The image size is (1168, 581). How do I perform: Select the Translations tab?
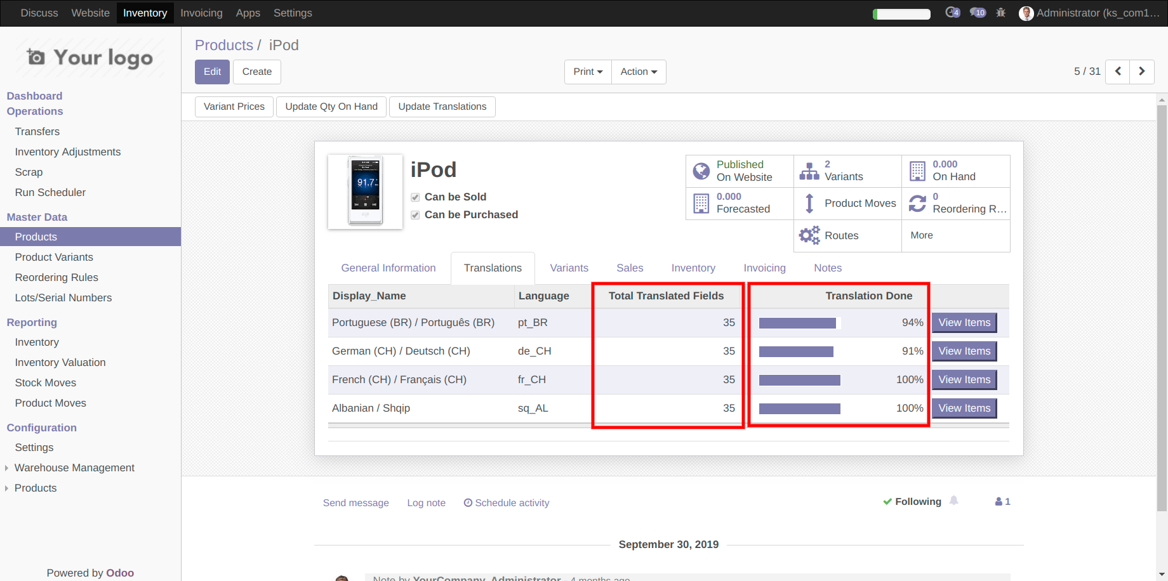tap(493, 268)
